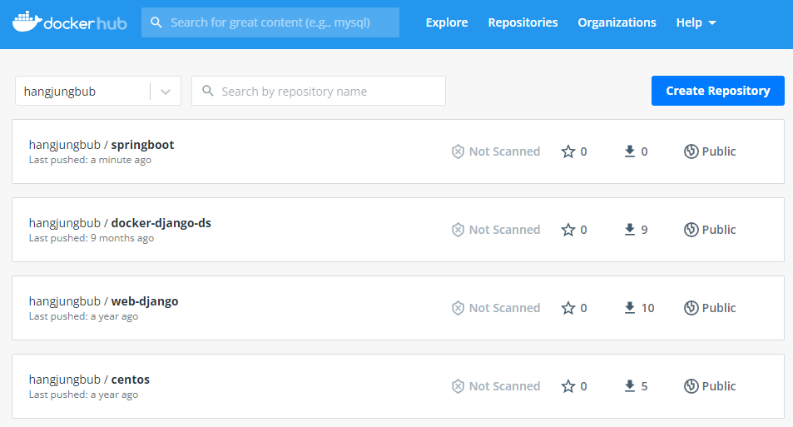Click 'Last pushed: a year ago' under web-django
This screenshot has width=793, height=427.
click(83, 316)
